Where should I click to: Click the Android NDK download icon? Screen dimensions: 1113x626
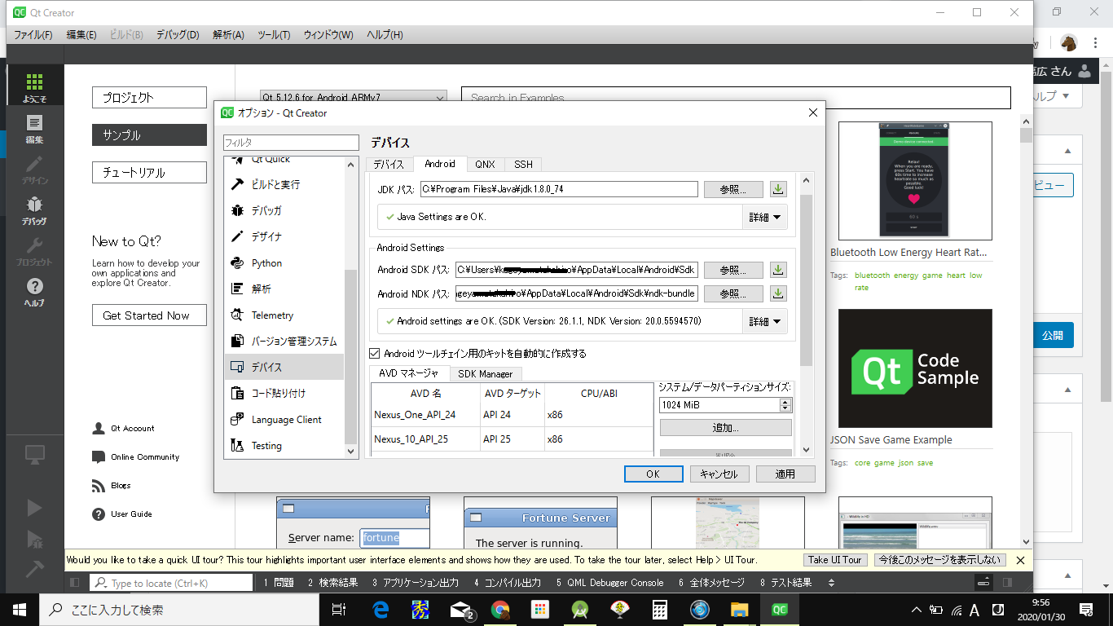click(x=778, y=293)
